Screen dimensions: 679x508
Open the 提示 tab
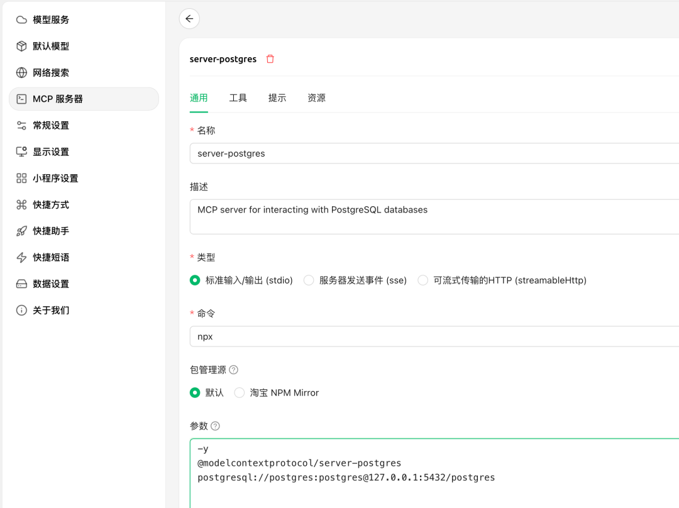pyautogui.click(x=277, y=98)
